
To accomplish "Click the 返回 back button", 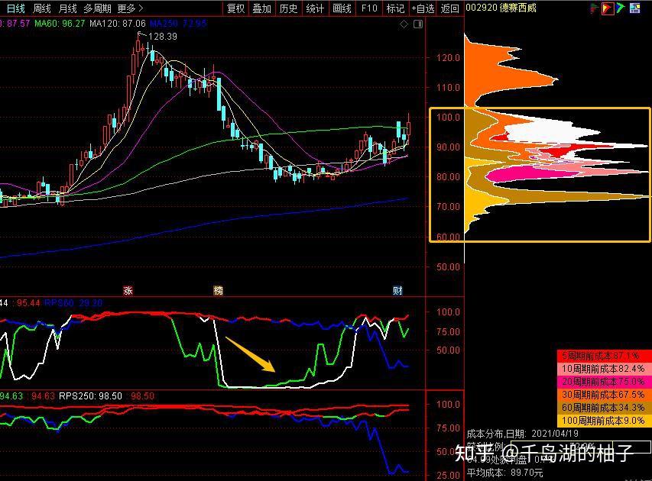I will 449,8.
